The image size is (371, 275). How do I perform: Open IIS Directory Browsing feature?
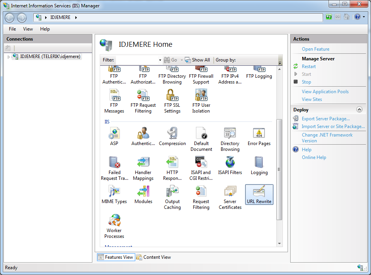[x=230, y=139]
